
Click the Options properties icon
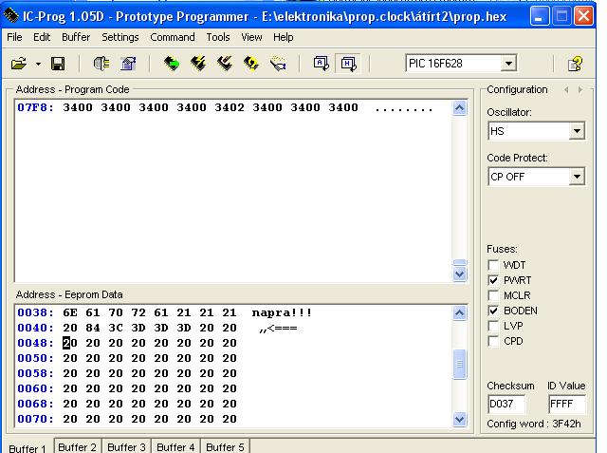click(128, 64)
